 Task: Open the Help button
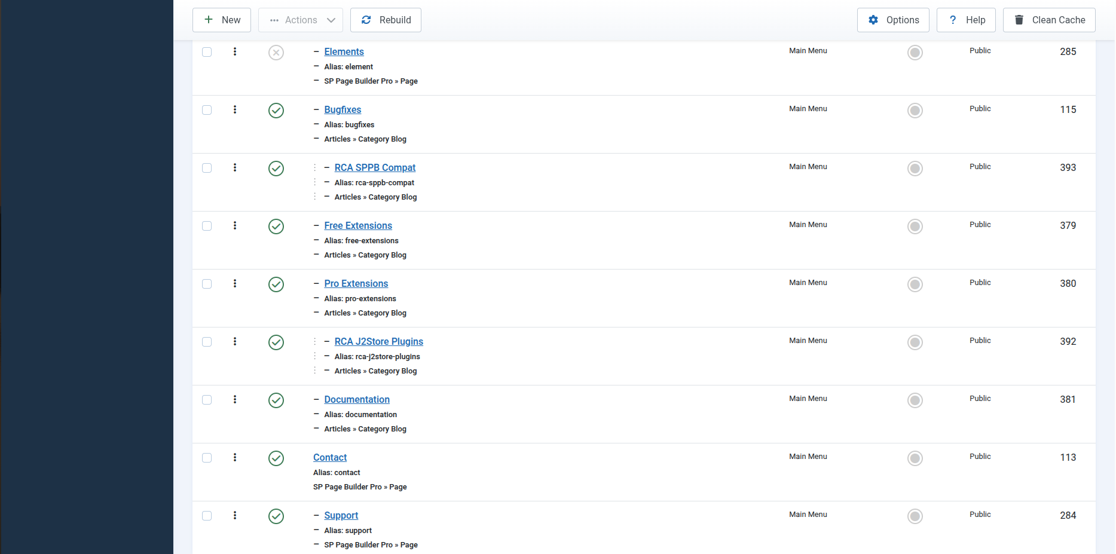[966, 20]
